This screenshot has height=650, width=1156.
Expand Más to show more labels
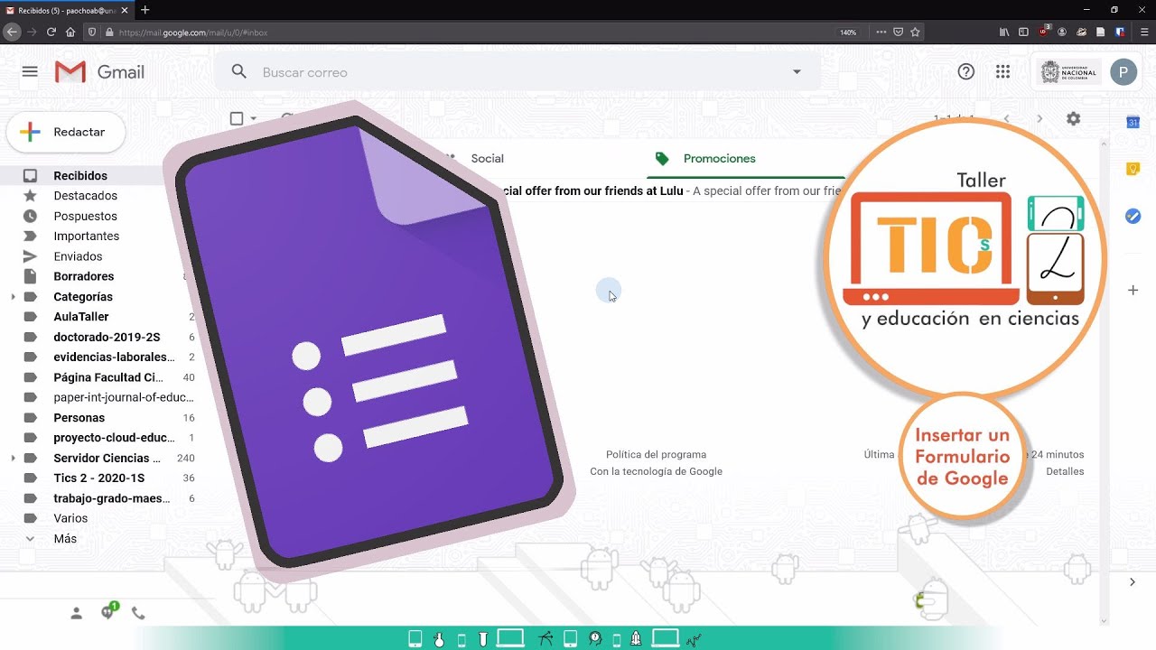(x=64, y=539)
